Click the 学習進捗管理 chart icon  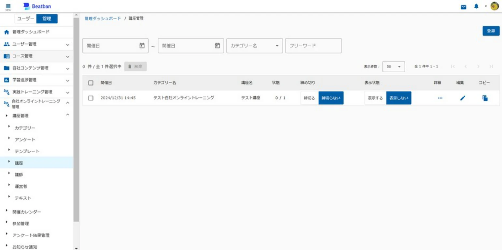pyautogui.click(x=6, y=80)
